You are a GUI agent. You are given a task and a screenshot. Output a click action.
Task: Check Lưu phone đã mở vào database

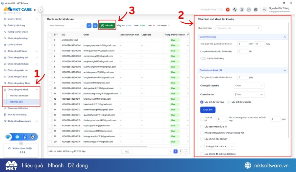(202, 154)
